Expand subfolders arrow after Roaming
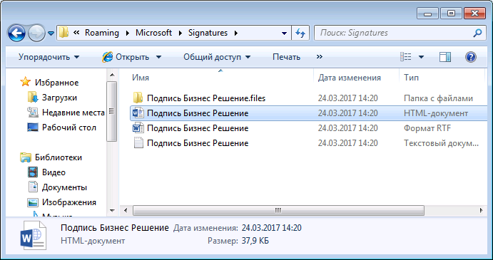Viewport: 493px width, 260px height. [127, 33]
